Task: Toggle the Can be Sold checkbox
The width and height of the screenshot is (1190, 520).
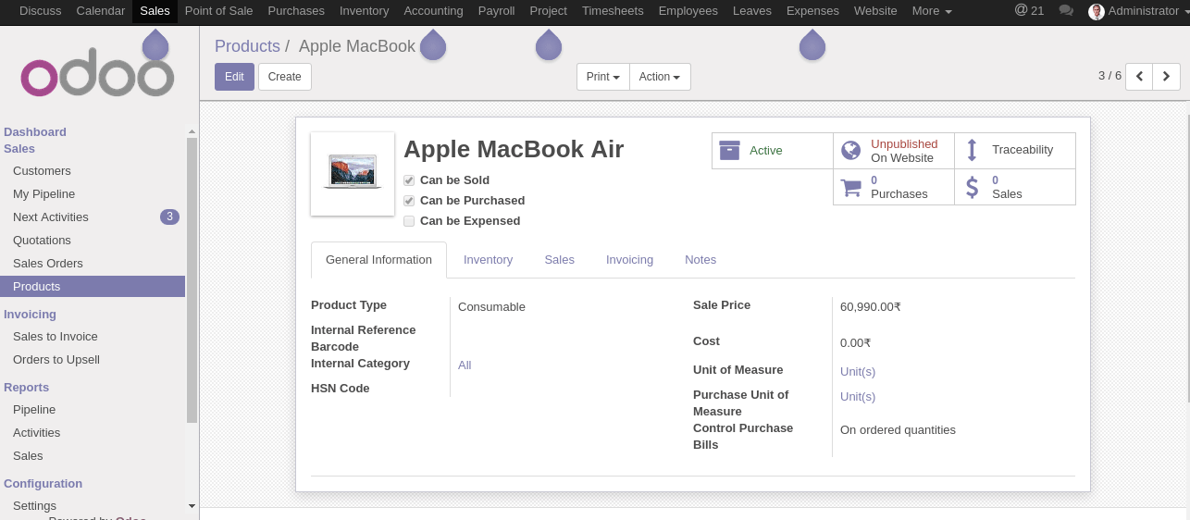Action: point(409,180)
